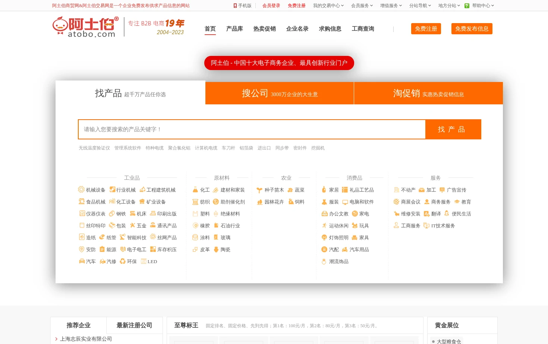Click the 汽车 car icon
The height and width of the screenshot is (344, 548).
[x=82, y=261]
